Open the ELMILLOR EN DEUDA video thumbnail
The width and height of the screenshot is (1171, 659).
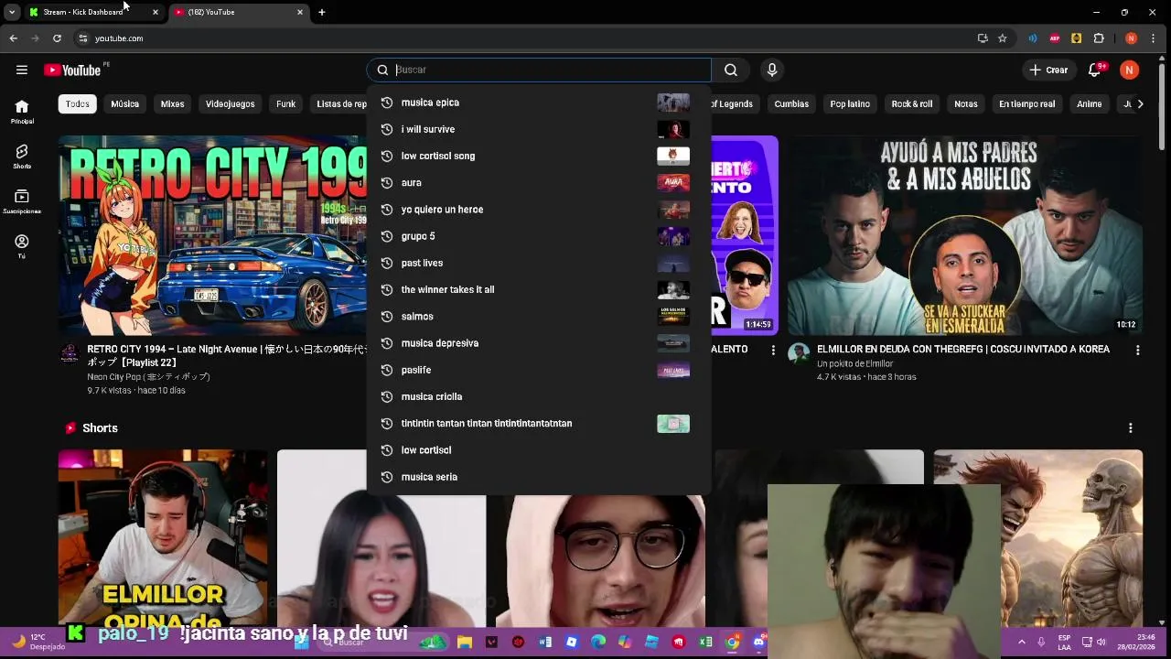pyautogui.click(x=965, y=235)
